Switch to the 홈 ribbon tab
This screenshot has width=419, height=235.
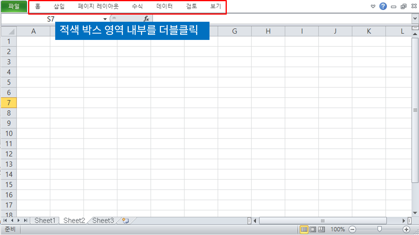38,6
